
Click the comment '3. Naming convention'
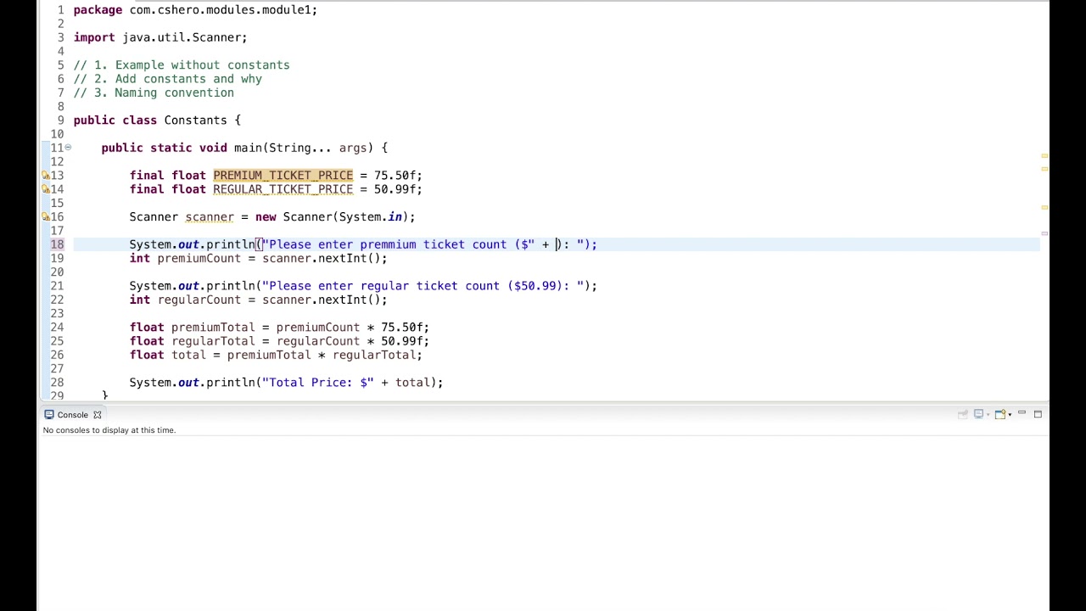click(154, 92)
